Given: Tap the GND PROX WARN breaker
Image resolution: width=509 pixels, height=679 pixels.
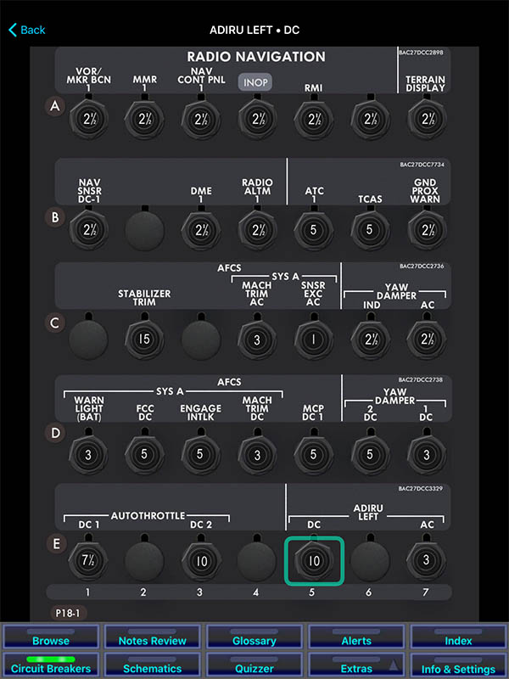Looking at the screenshot, I should click(x=426, y=228).
